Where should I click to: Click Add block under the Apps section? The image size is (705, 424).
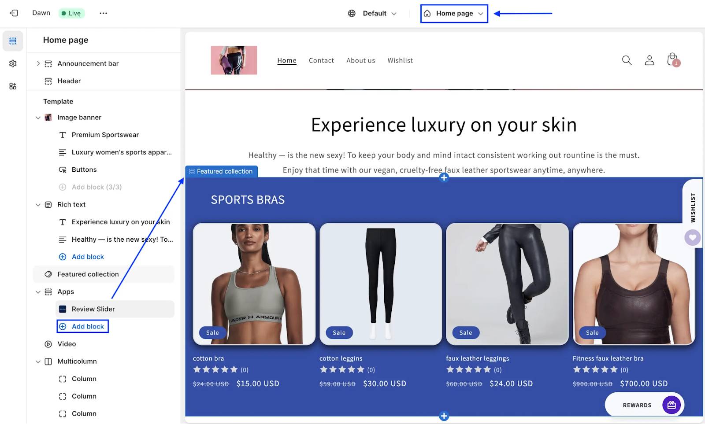click(82, 326)
